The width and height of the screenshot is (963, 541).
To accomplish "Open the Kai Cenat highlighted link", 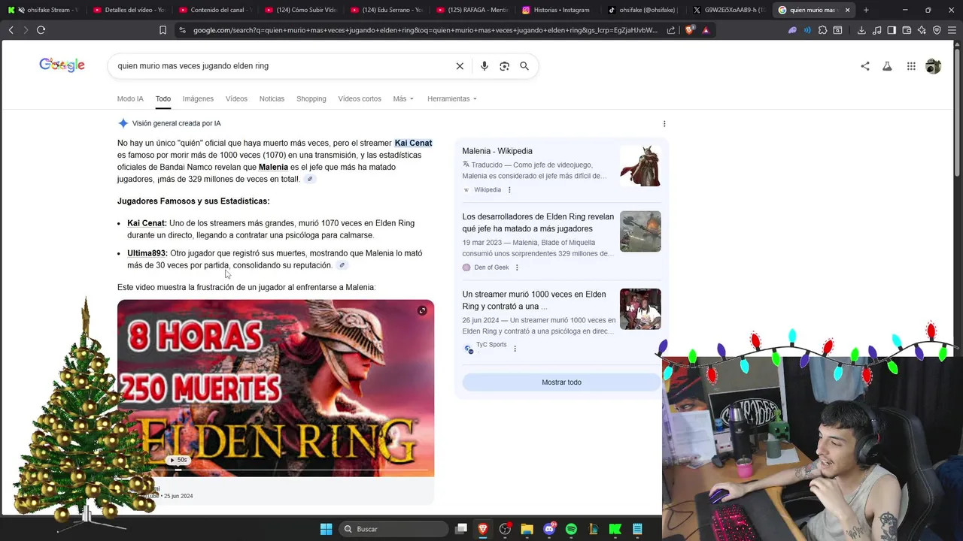I will click(x=413, y=143).
